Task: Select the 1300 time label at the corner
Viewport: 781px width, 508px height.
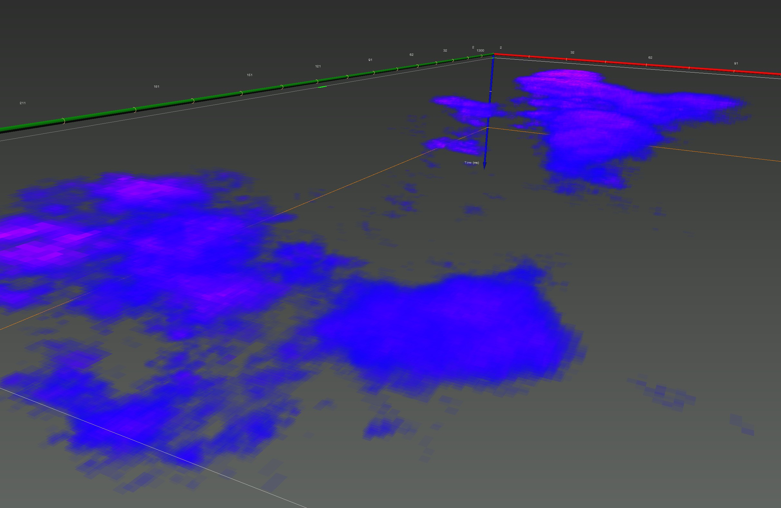Action: click(x=480, y=51)
